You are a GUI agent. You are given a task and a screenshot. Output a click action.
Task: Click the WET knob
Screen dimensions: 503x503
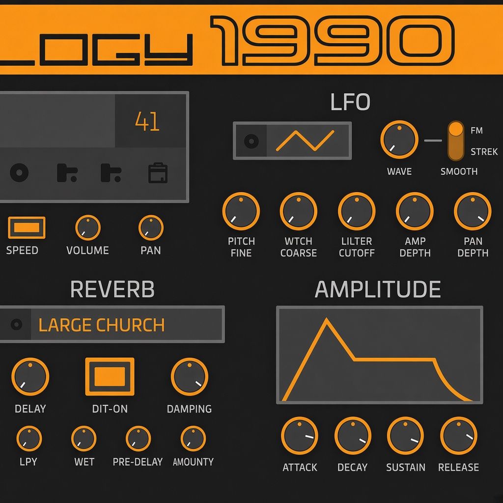[x=84, y=439]
